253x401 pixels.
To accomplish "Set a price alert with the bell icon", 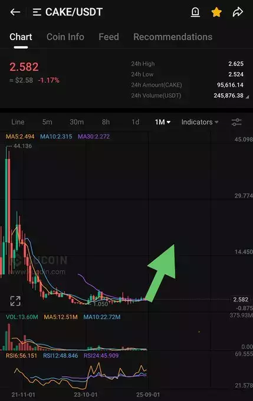I will pyautogui.click(x=195, y=12).
